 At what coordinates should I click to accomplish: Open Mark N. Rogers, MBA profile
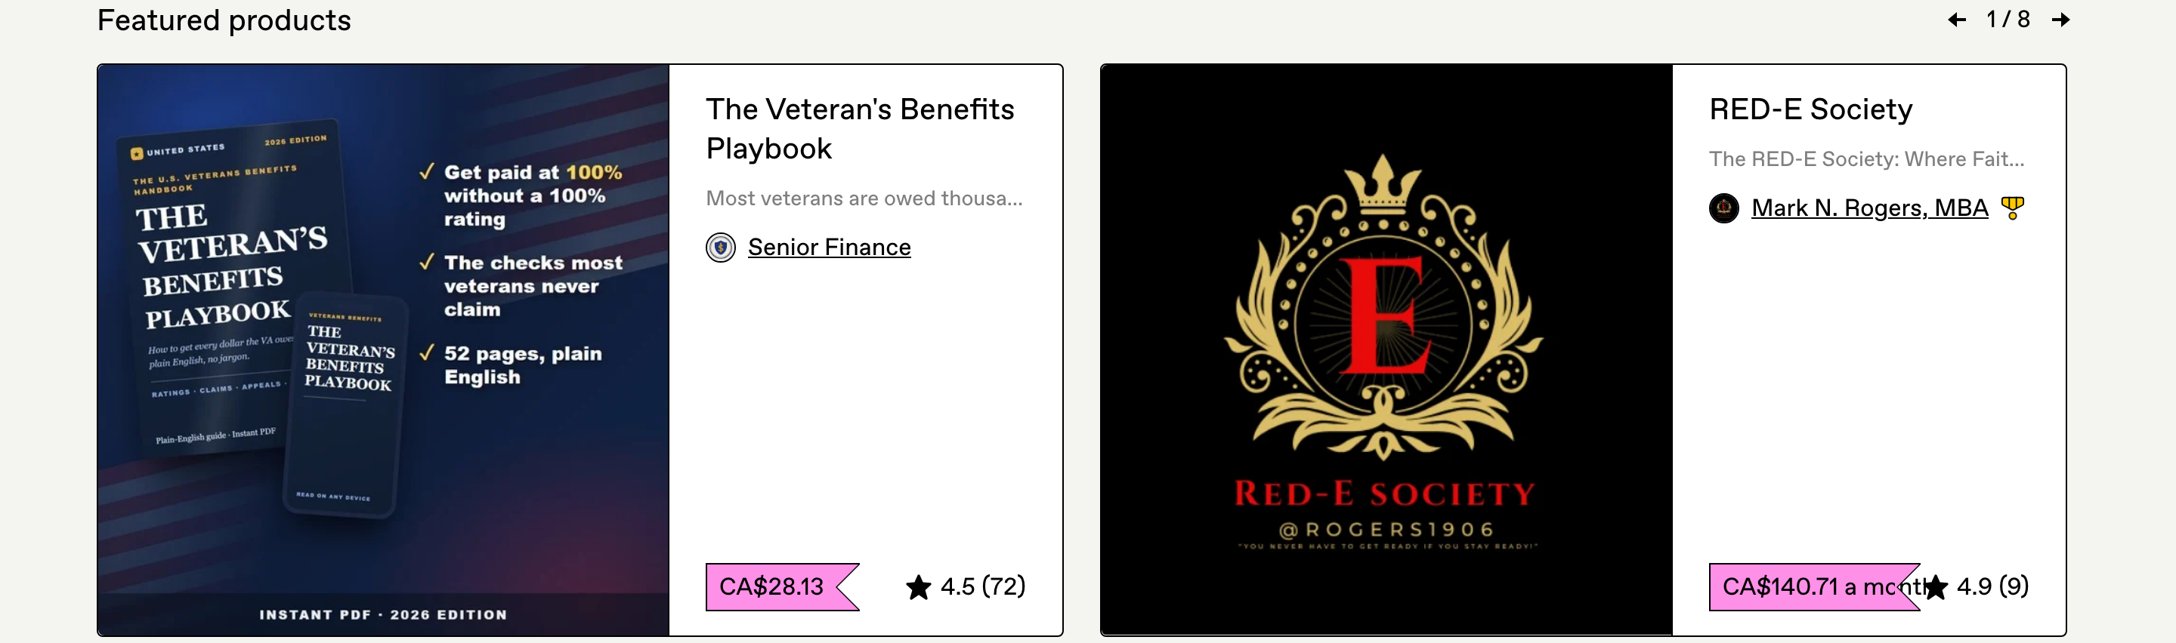(1869, 208)
